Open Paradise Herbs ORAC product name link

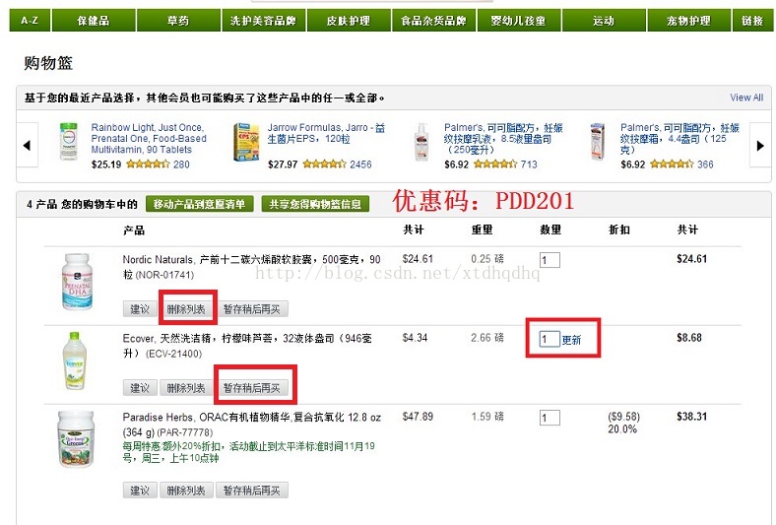point(251,425)
